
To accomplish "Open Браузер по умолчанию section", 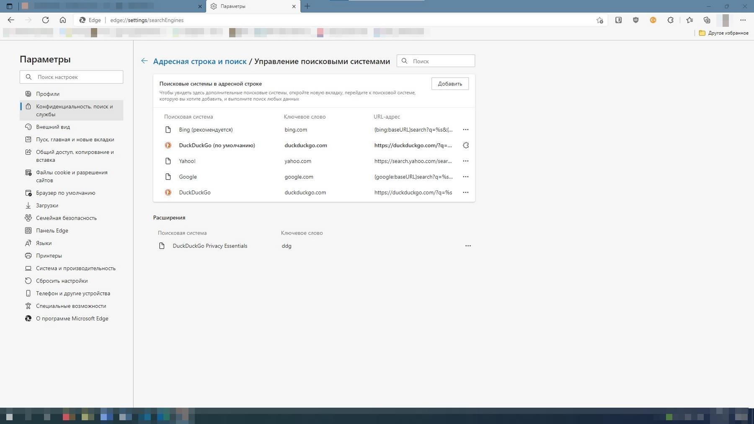I will point(72,193).
